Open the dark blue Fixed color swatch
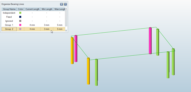 click(20, 17)
